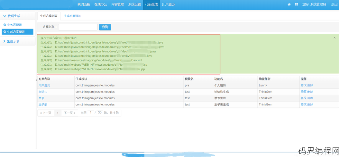Click 删除 for 用户履历 row
339x157 pixels.
pos(310,85)
